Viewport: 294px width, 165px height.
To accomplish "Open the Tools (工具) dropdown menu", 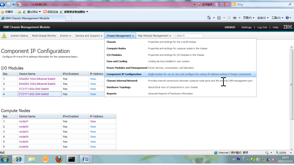I will click(x=277, y=18).
